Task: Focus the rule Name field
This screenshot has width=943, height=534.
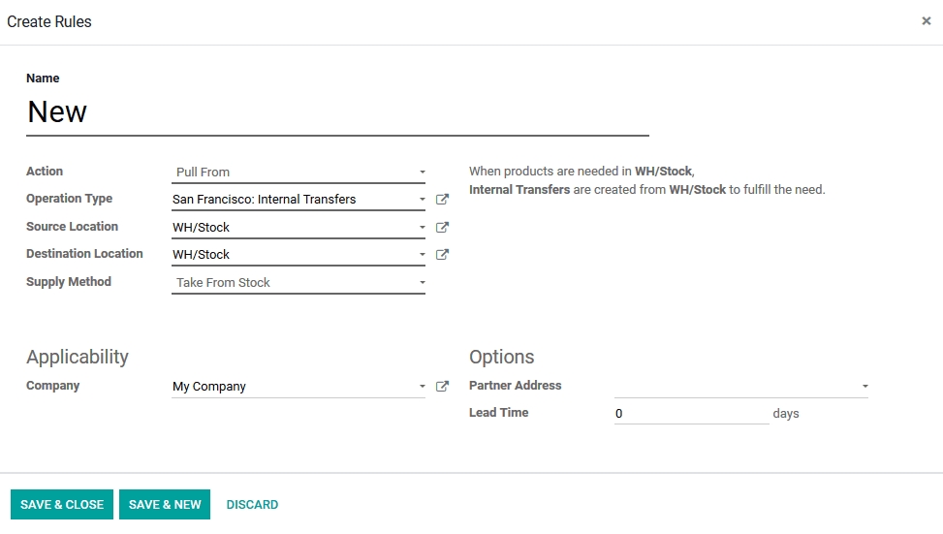Action: coord(337,112)
